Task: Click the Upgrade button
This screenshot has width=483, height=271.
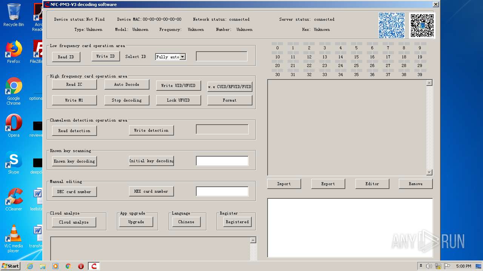Action: (x=136, y=222)
